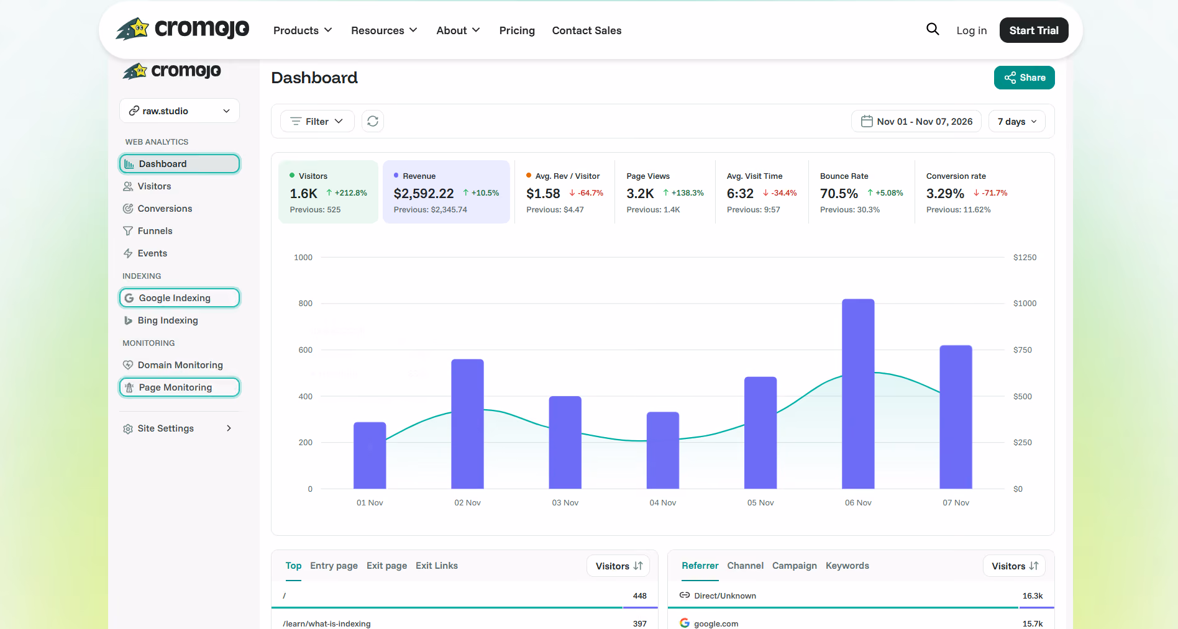This screenshot has height=629, width=1178.
Task: Open the Filter dropdown
Action: tap(317, 121)
